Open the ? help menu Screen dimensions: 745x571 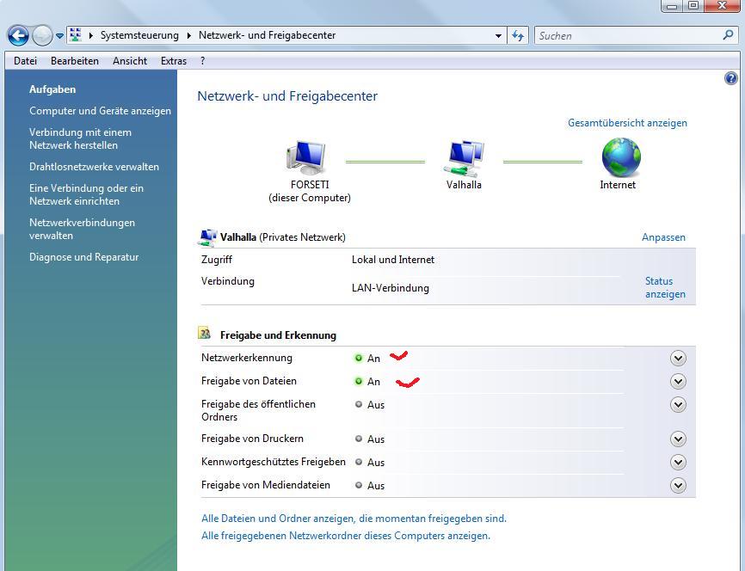coord(202,61)
